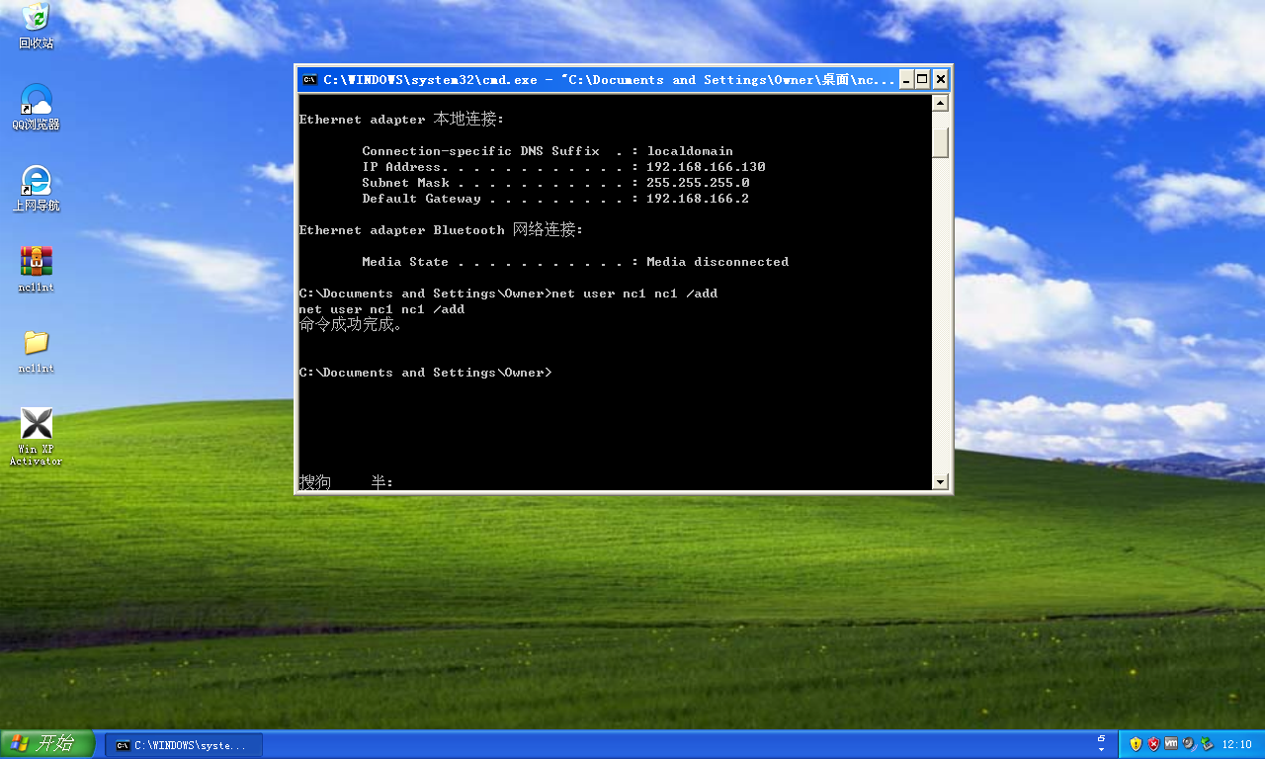Click the yellow shield alert tray icon

click(1137, 744)
